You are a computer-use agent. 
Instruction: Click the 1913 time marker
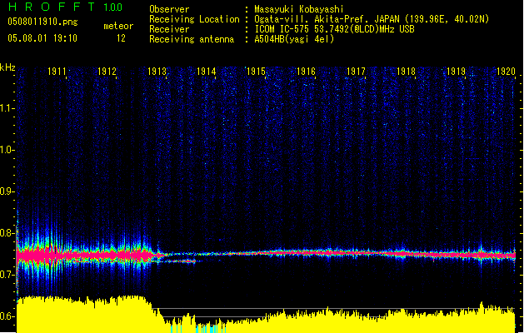click(x=157, y=72)
